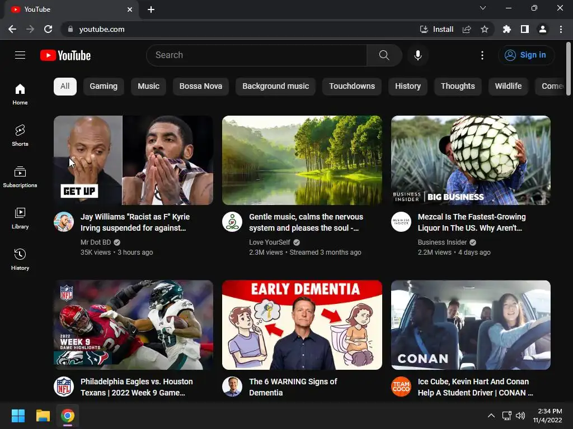Open tab search chevron in title bar
This screenshot has width=573, height=429.
[x=483, y=8]
